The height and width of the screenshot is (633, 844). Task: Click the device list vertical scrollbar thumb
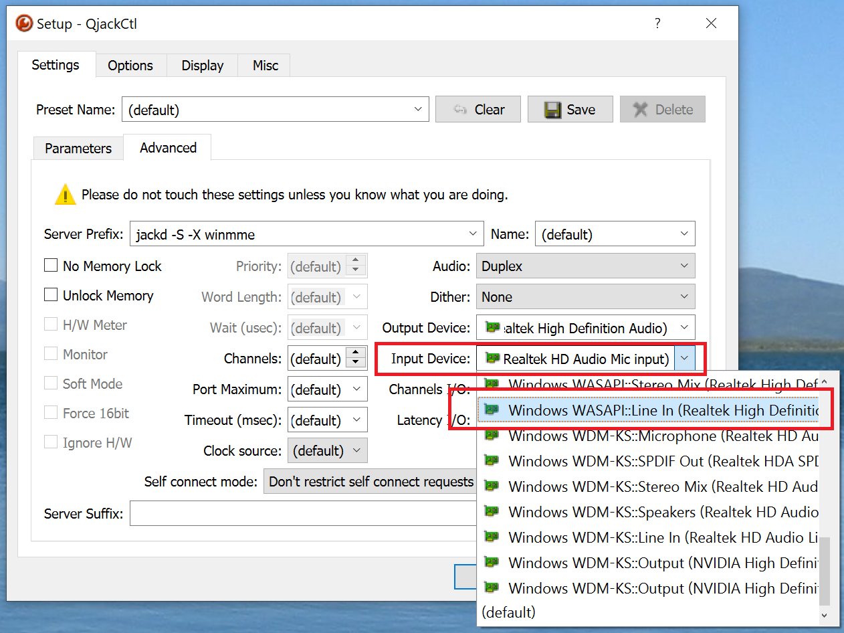(825, 570)
